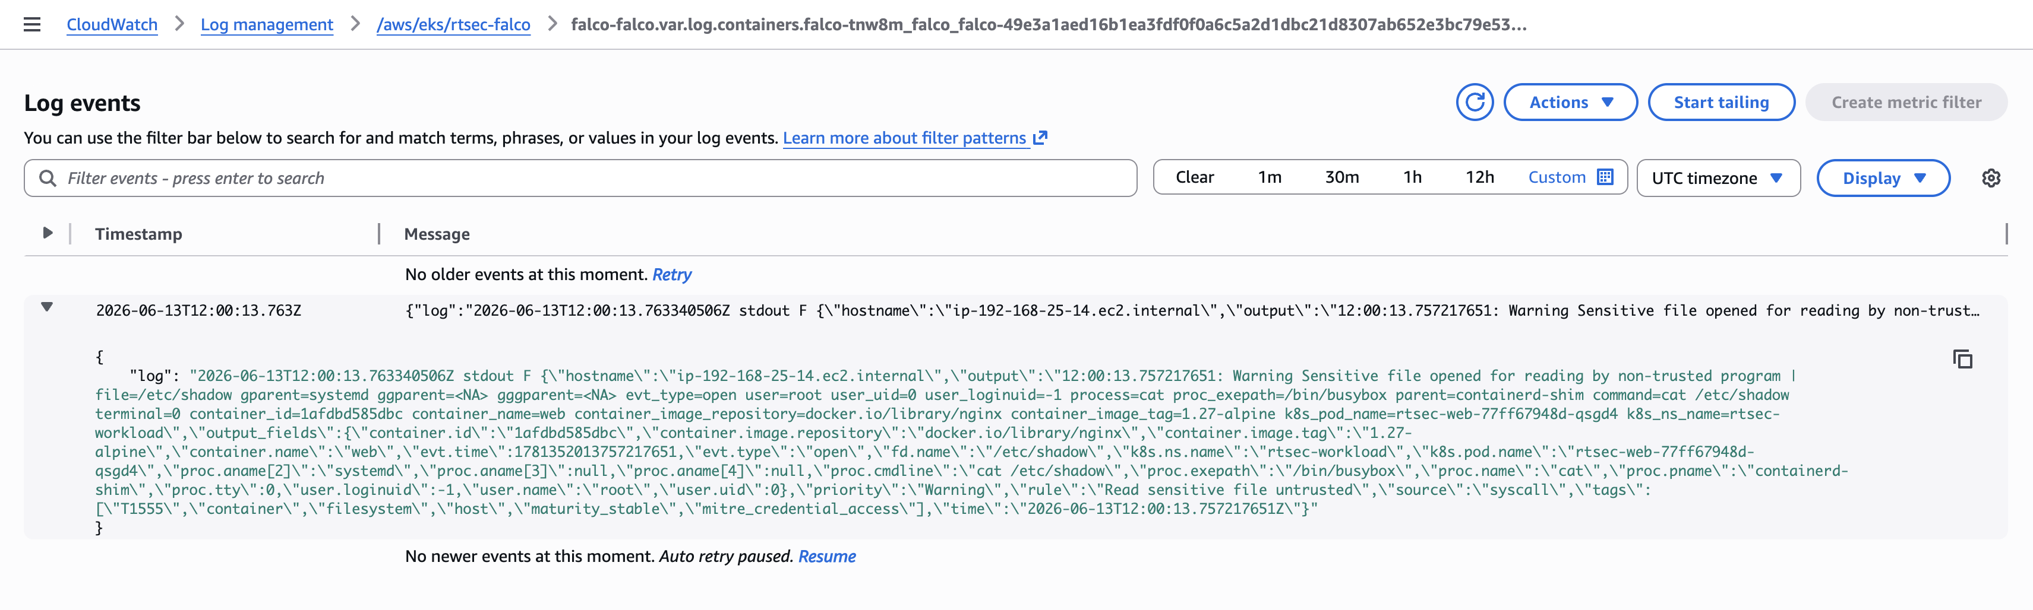Click the Message column header
Image resolution: width=2033 pixels, height=610 pixels.
[x=437, y=234]
